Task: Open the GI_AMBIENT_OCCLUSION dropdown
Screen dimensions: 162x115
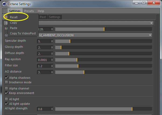Action: pyautogui.click(x=95, y=35)
